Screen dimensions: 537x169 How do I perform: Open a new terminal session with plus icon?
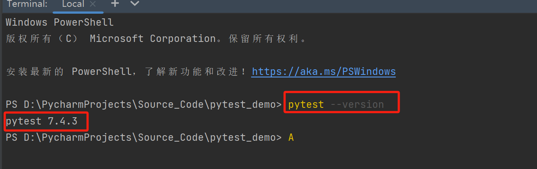115,4
